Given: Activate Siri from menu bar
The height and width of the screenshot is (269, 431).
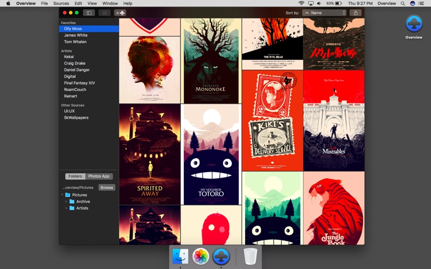Looking at the screenshot, I should [412, 3].
